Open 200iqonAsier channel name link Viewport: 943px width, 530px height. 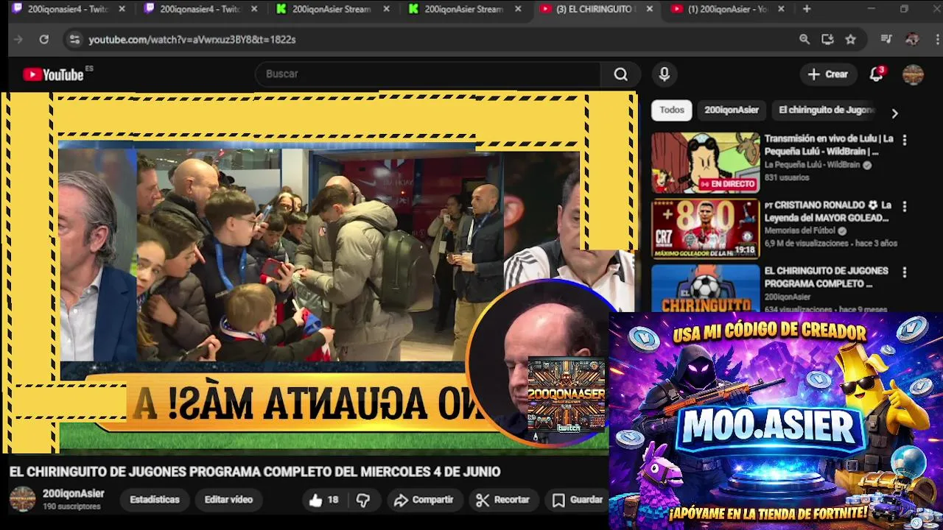tap(73, 494)
